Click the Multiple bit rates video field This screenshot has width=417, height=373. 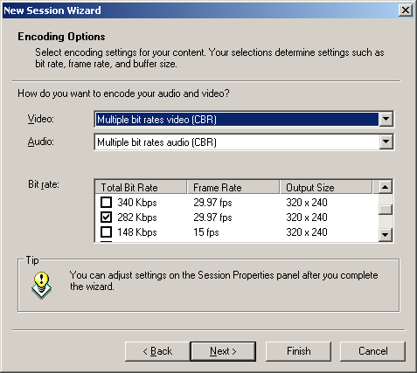pyautogui.click(x=237, y=119)
